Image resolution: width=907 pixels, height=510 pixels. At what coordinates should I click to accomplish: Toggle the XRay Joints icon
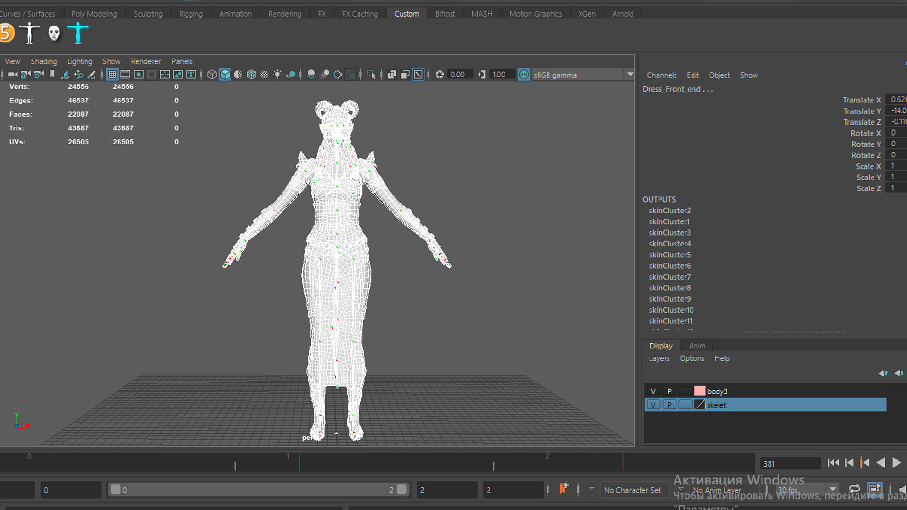tap(418, 75)
